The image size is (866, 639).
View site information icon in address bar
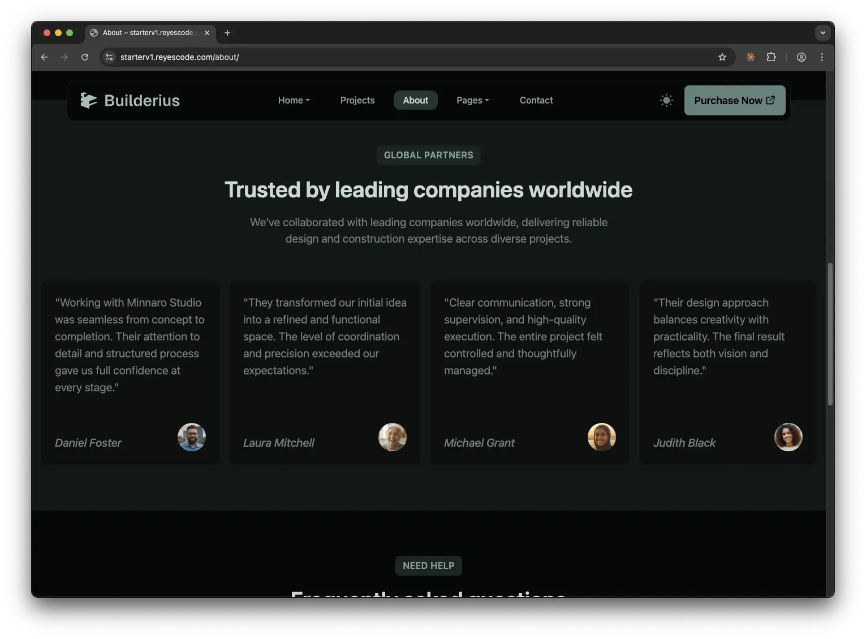[x=110, y=57]
